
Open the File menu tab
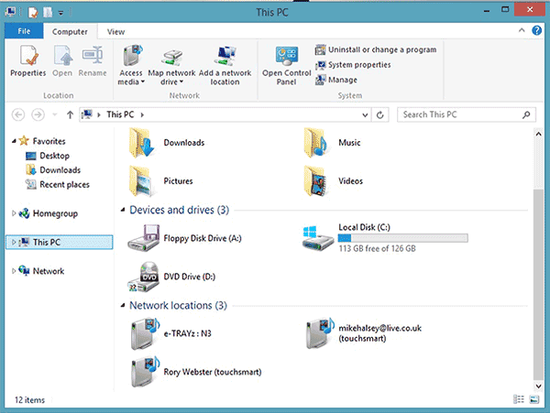tap(24, 31)
